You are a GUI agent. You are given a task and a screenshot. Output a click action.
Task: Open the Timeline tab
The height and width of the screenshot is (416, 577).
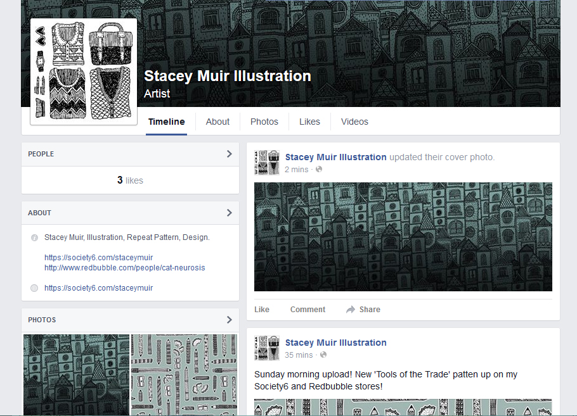pyautogui.click(x=166, y=122)
